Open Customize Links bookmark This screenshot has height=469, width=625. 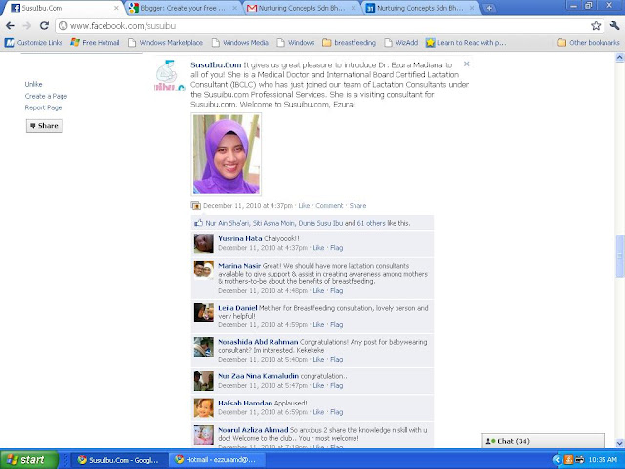[x=33, y=43]
